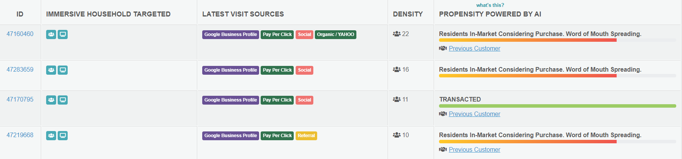Click the green TRANSACTED propensity bar

[557, 106]
